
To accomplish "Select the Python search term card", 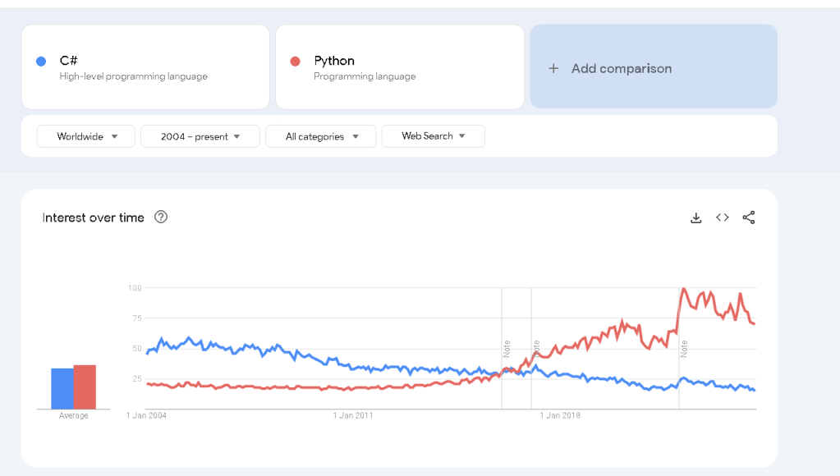I will 400,67.
